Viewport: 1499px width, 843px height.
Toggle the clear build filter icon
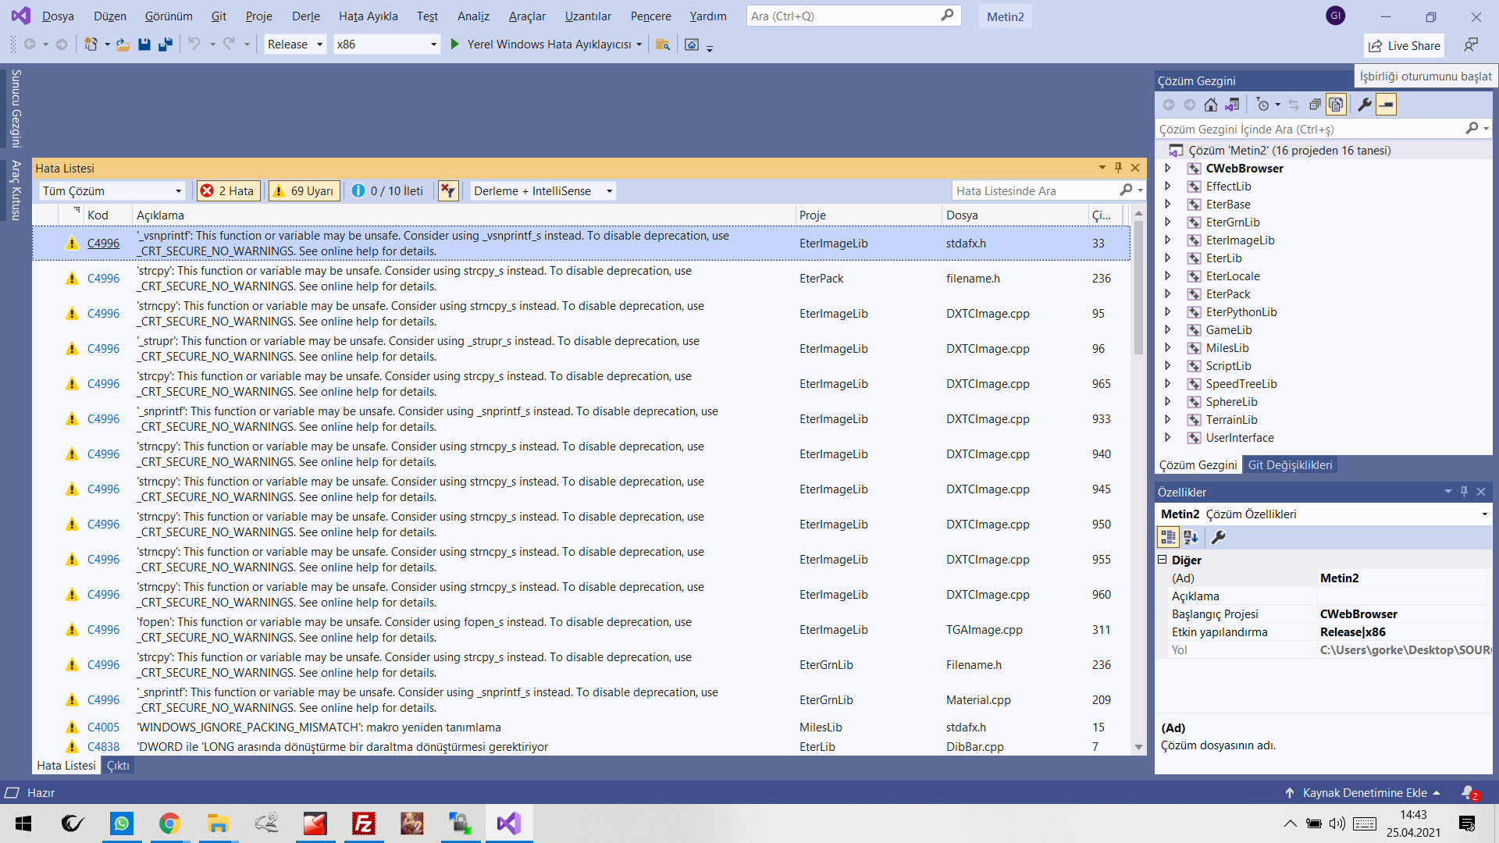[x=448, y=191]
